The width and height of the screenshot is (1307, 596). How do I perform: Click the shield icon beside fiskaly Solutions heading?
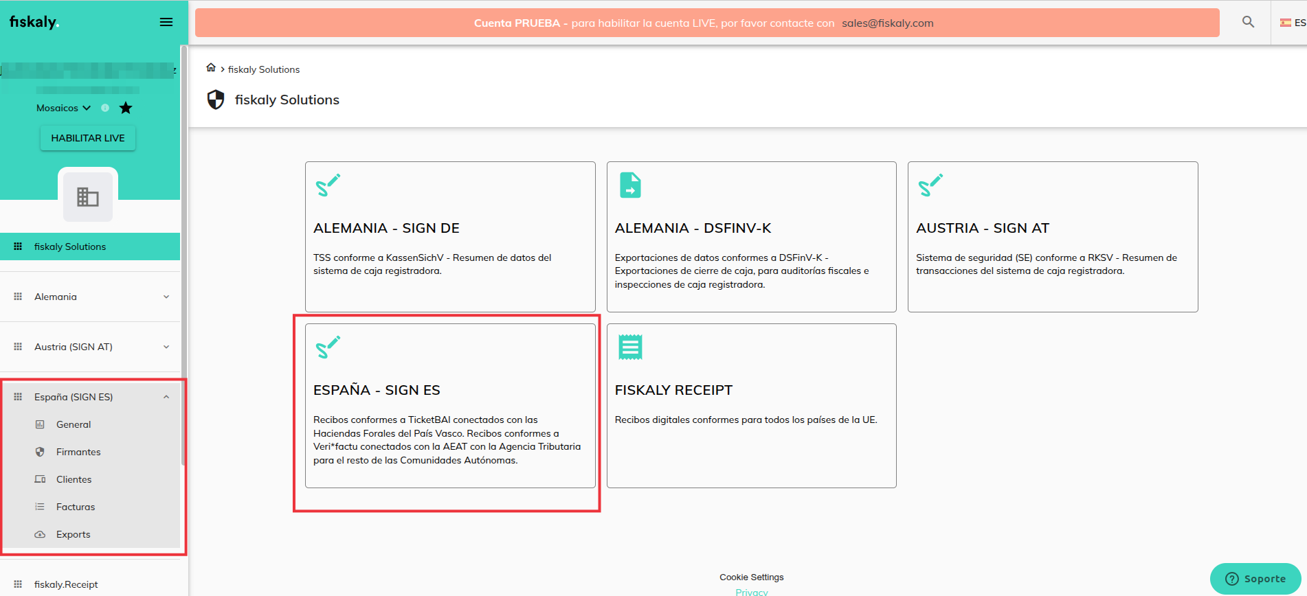pyautogui.click(x=216, y=100)
